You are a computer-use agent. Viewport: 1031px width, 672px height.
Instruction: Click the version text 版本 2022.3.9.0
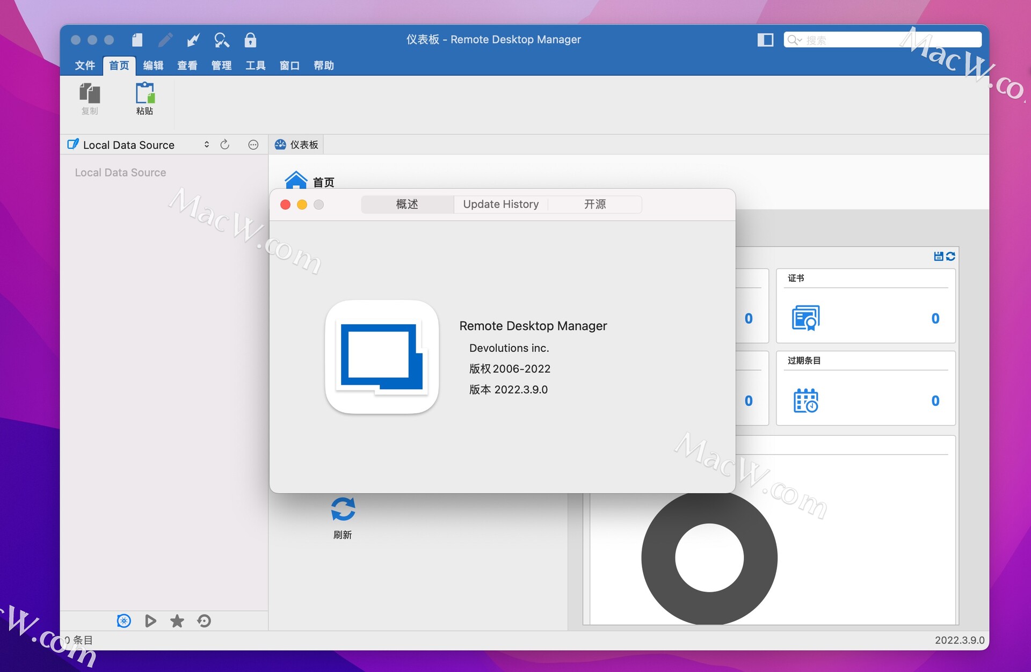point(509,390)
